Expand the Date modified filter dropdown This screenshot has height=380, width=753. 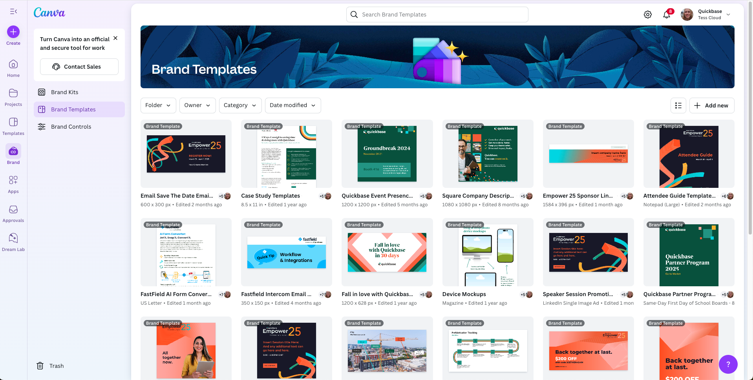[x=293, y=105]
